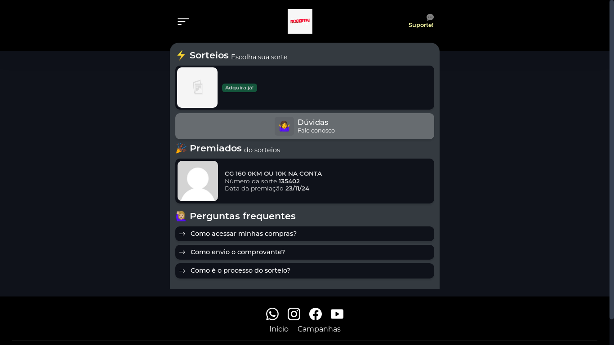Click the raffle placeholder image thumbnail

point(197,88)
